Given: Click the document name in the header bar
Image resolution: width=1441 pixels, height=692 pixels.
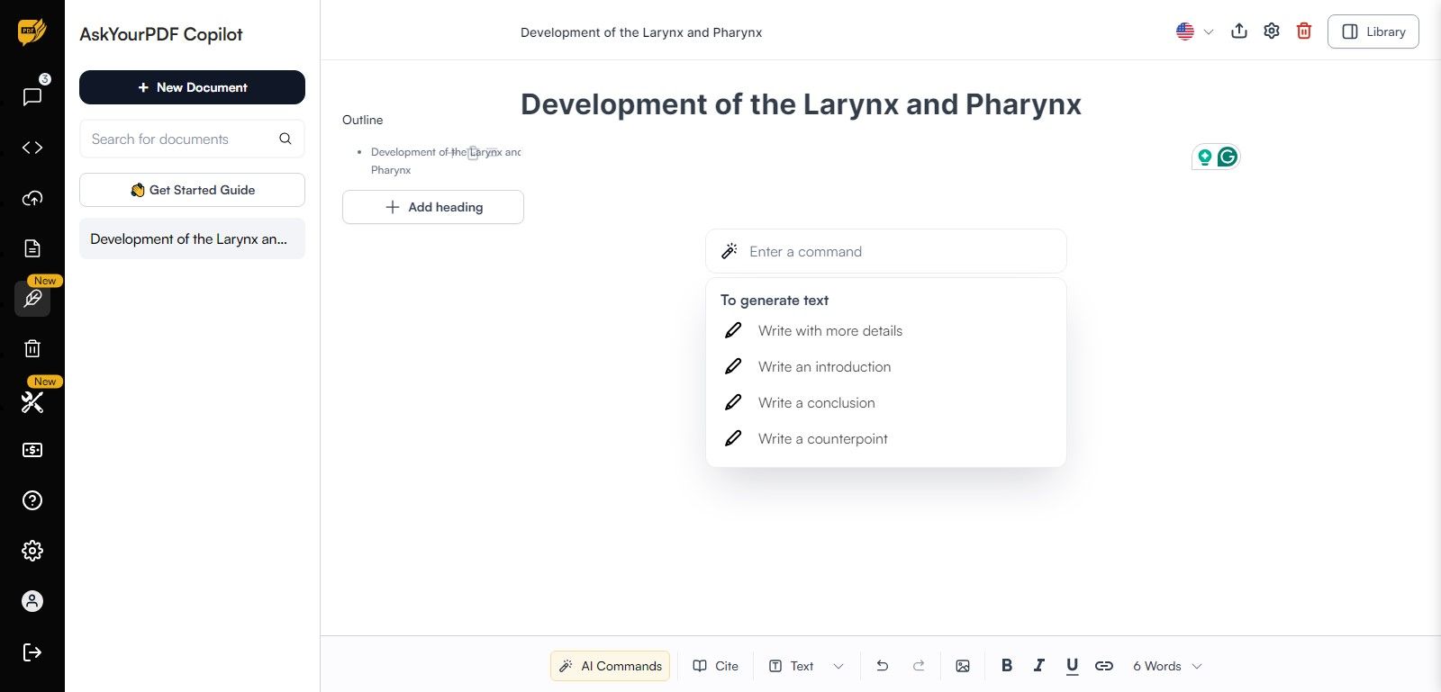Looking at the screenshot, I should tap(641, 32).
